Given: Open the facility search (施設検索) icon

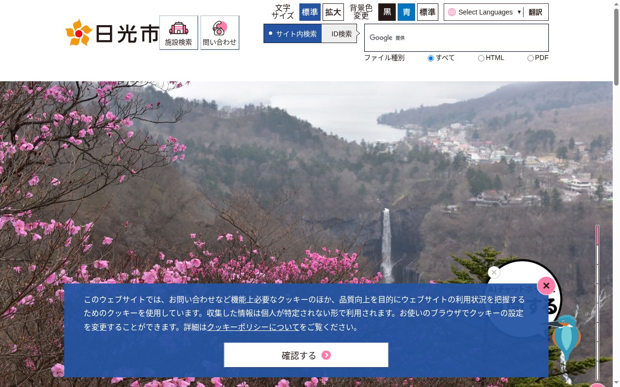Looking at the screenshot, I should [x=179, y=32].
